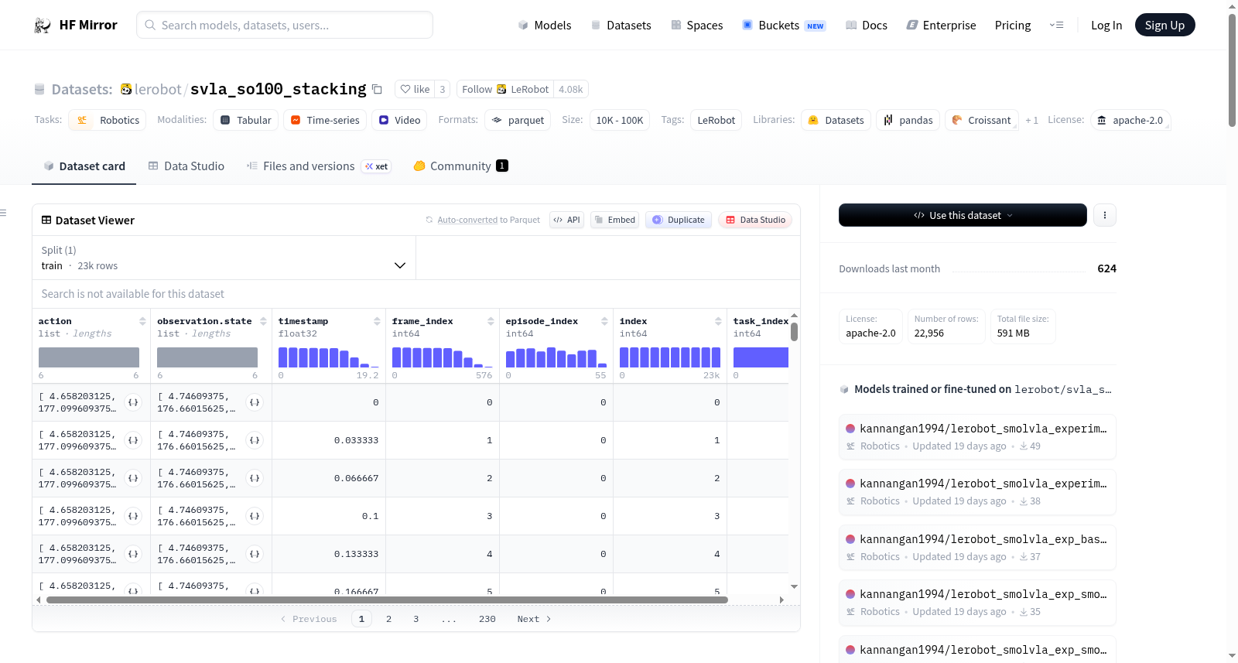The height and width of the screenshot is (663, 1238).
Task: Select the Time-series modality tag
Action: tap(325, 120)
